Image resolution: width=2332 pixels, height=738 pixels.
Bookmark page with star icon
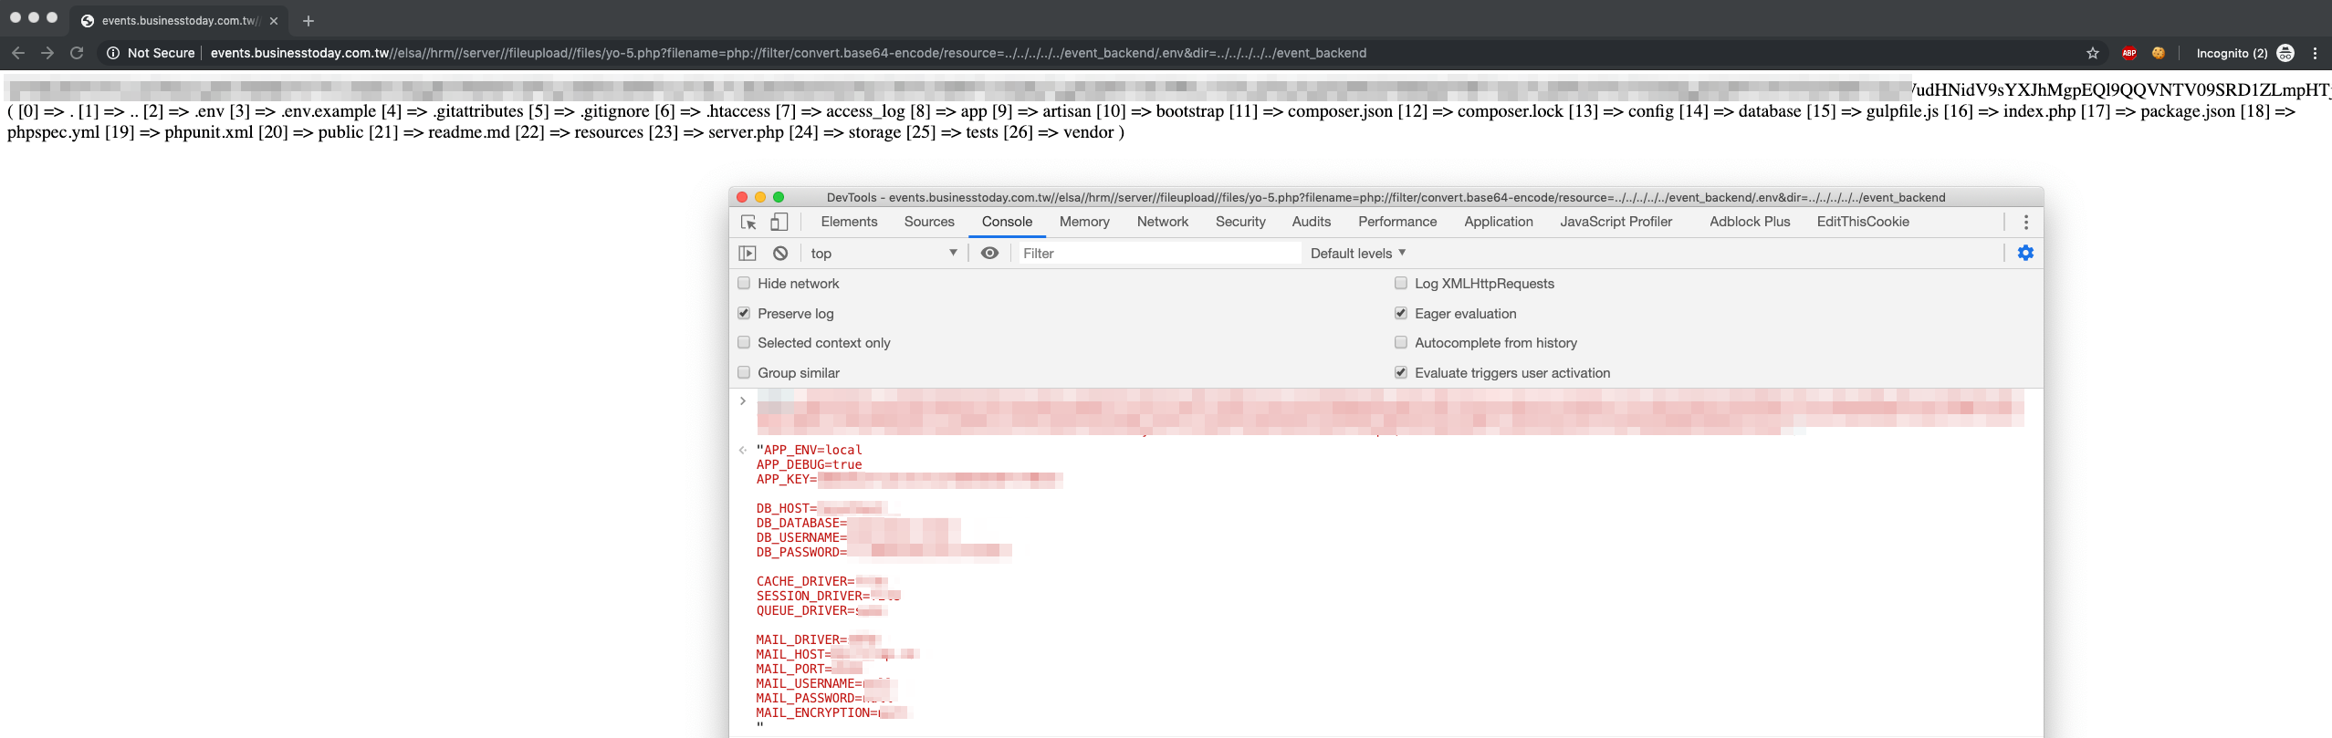(2093, 53)
